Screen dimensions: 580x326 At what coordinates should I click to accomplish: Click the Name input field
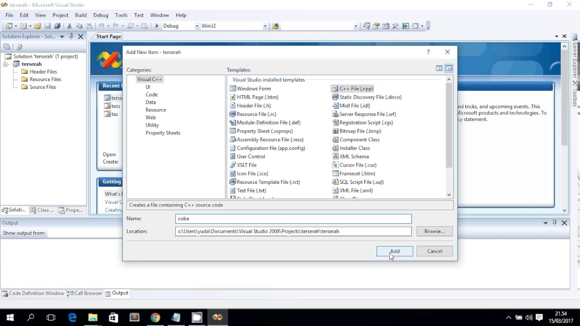click(x=294, y=219)
